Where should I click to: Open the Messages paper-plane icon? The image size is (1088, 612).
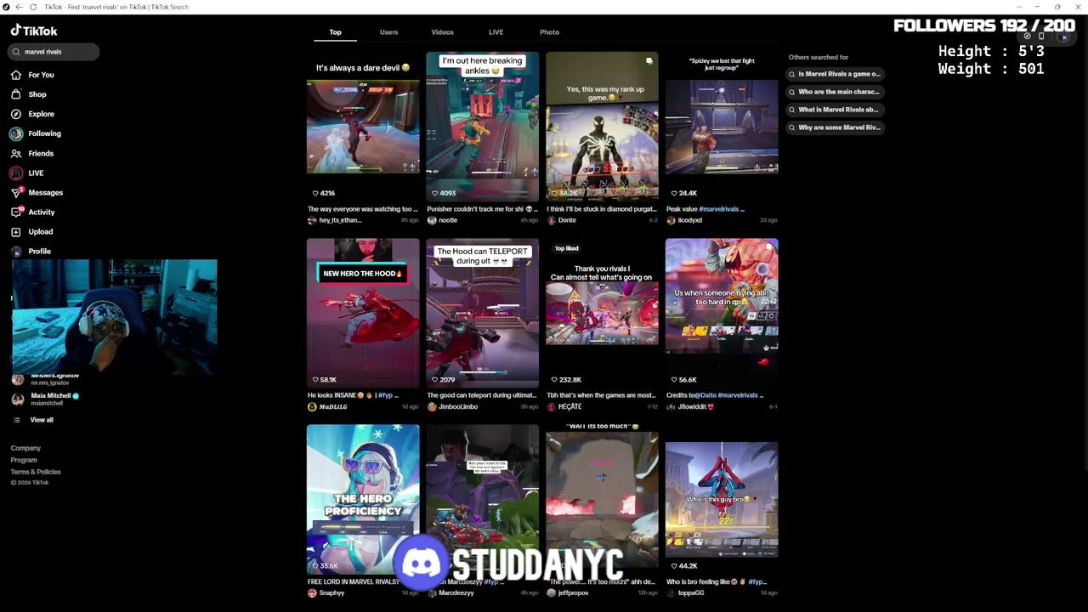coord(16,193)
